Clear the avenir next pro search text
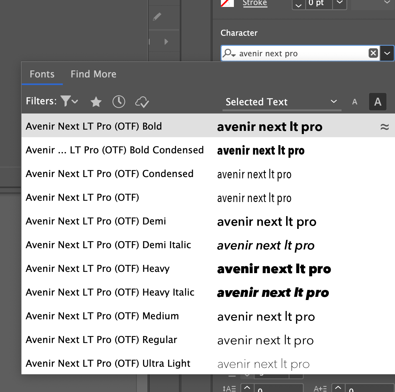Screen dimensions: 395x392 coord(373,53)
